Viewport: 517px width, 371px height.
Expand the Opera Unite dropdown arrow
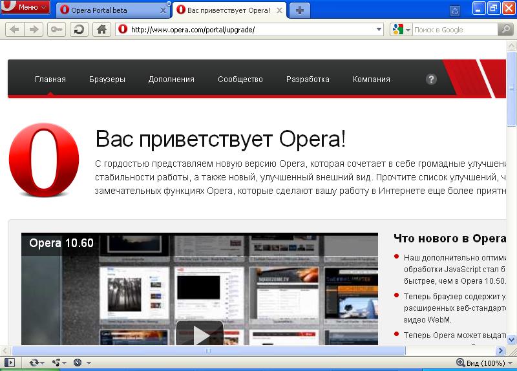tap(64, 363)
